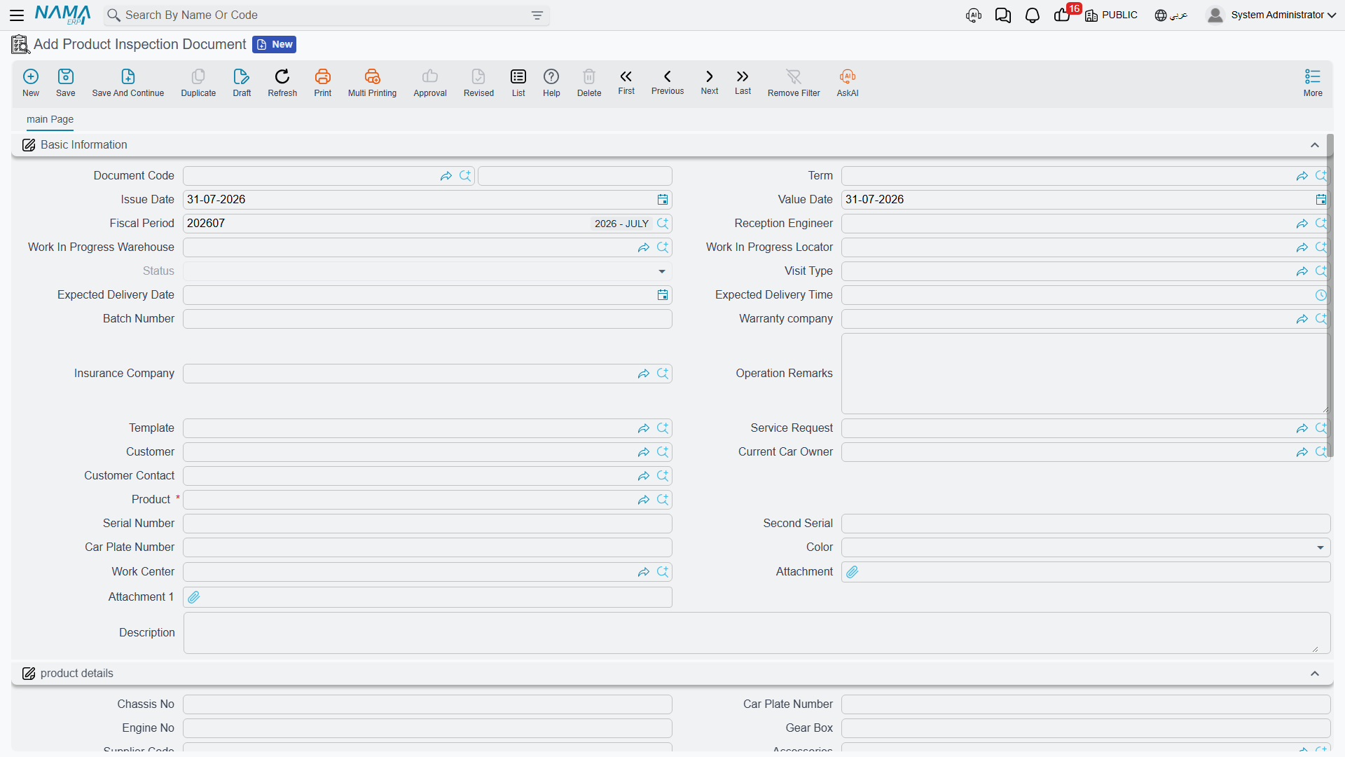Collapse the product details section

(1315, 674)
